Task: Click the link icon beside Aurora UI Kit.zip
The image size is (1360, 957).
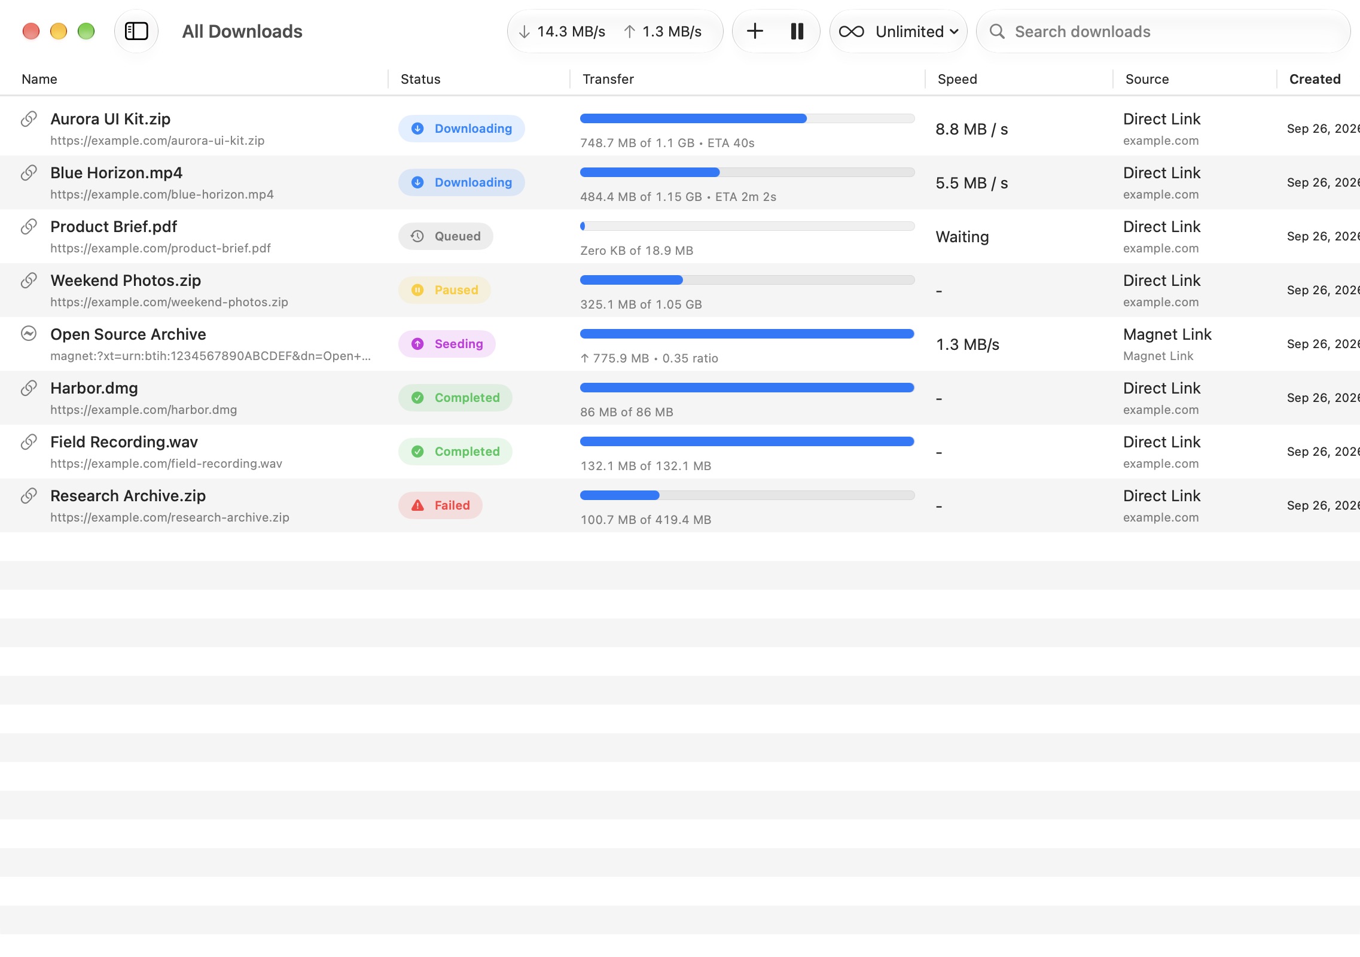Action: click(29, 119)
